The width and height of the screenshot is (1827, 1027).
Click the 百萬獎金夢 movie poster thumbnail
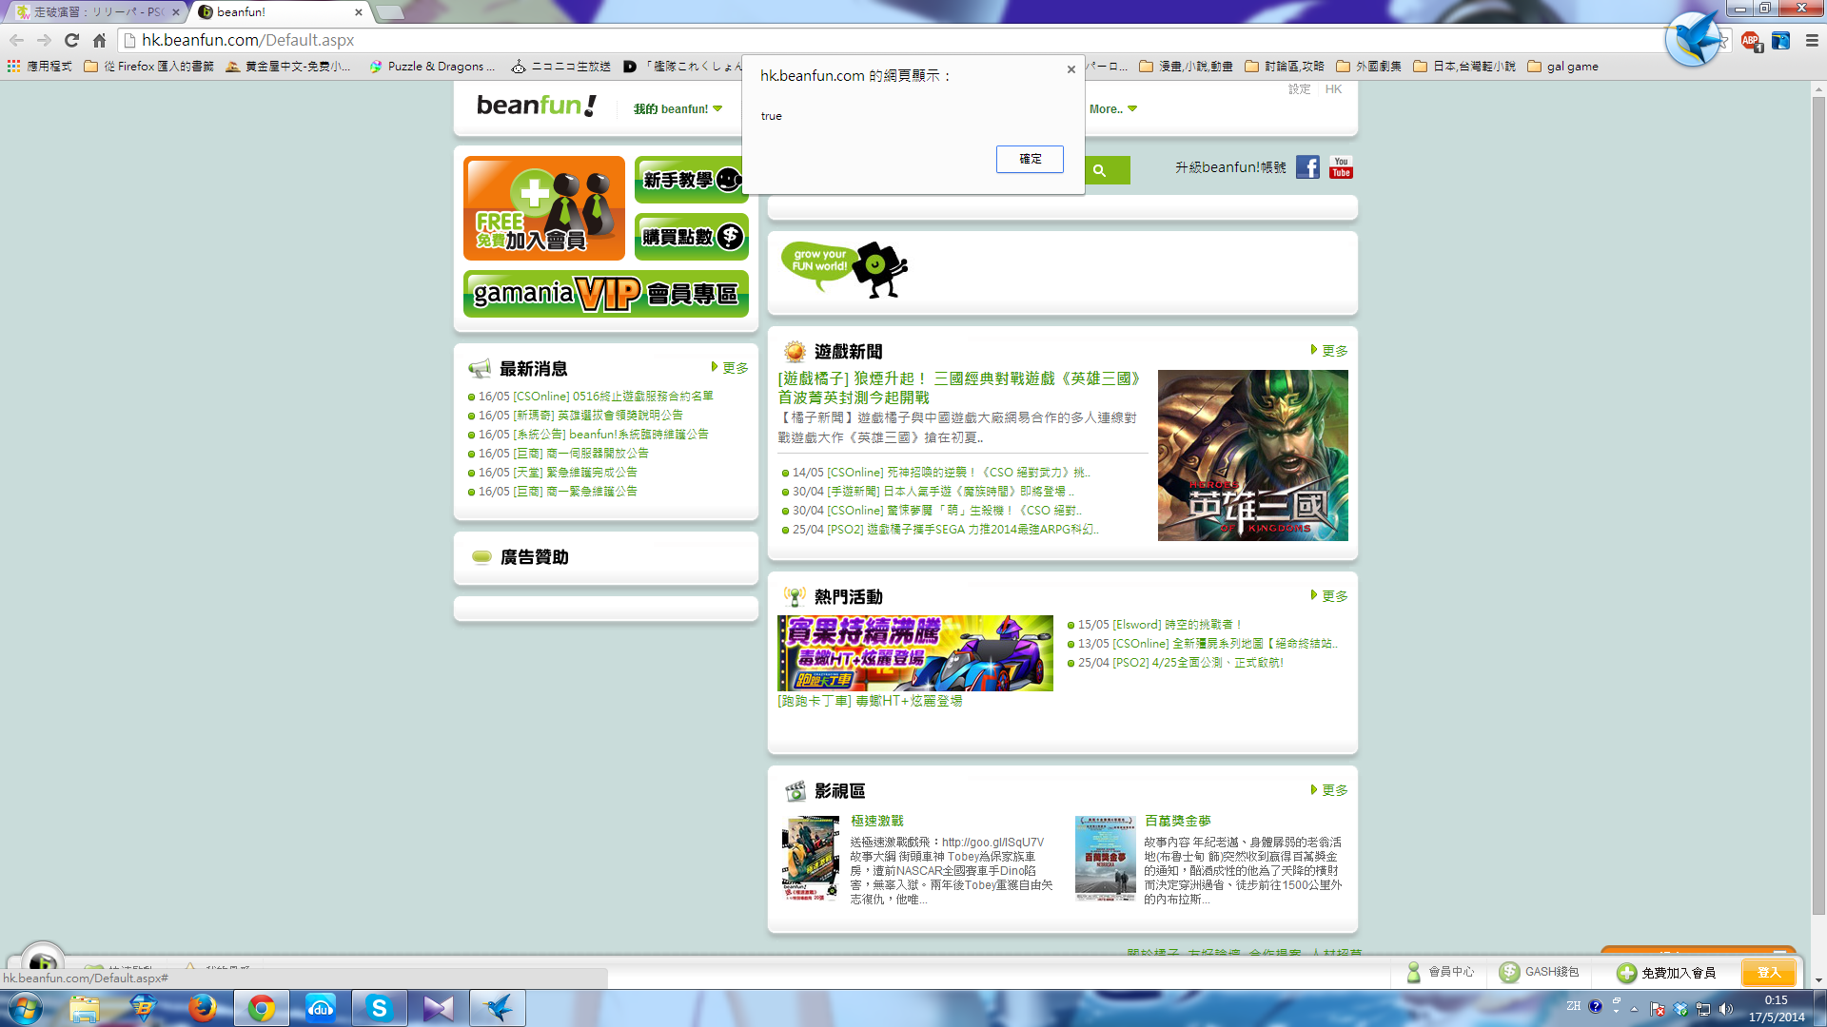(x=1106, y=859)
